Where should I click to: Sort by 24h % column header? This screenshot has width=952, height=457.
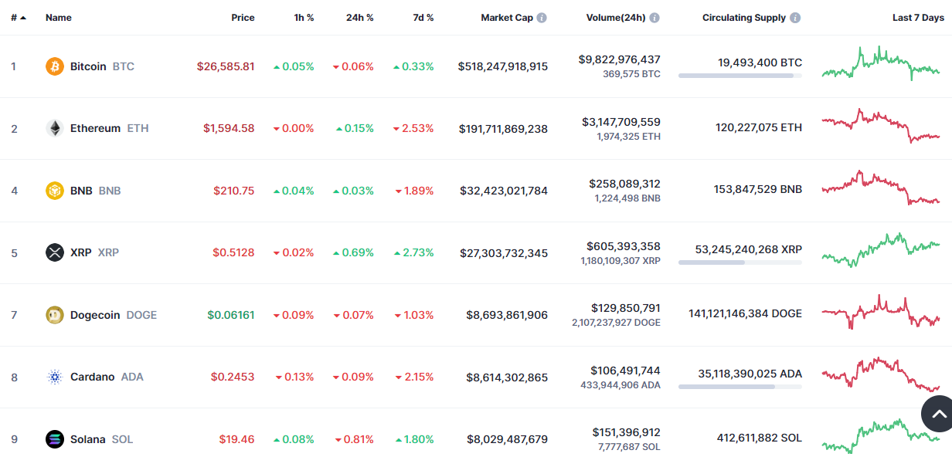point(359,18)
